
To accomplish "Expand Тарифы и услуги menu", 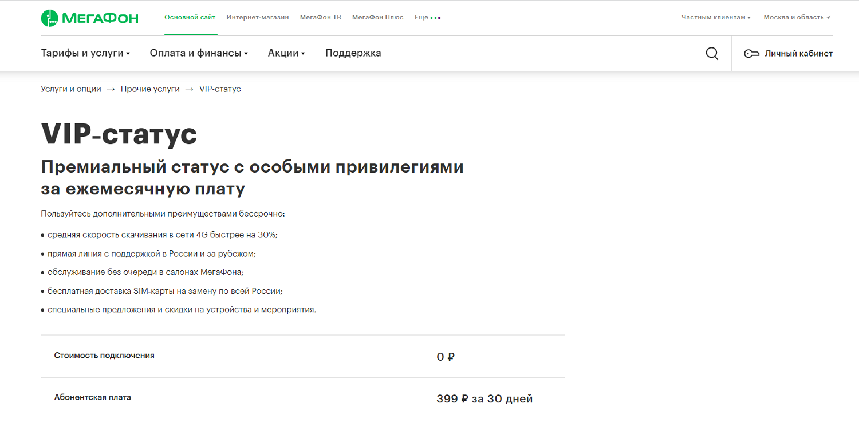I will tap(85, 53).
